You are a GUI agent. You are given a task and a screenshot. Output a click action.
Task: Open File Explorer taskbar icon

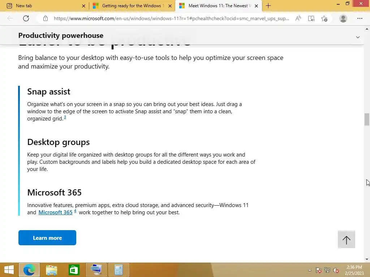(x=51, y=270)
